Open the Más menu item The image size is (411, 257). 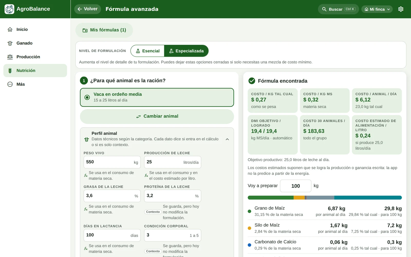click(35, 84)
